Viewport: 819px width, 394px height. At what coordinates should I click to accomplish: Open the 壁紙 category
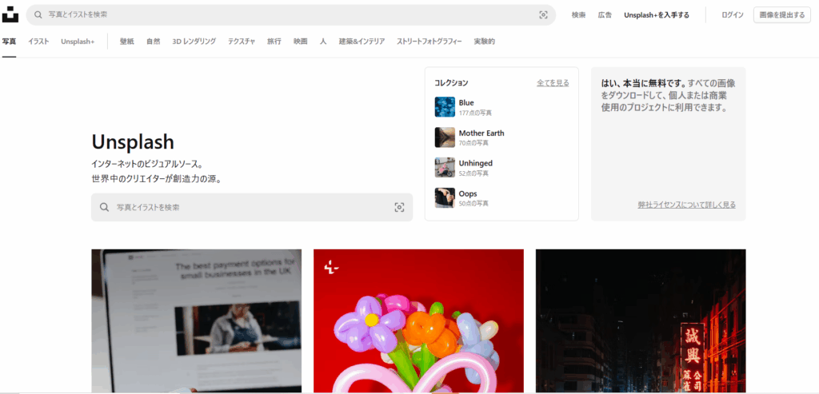tap(127, 42)
